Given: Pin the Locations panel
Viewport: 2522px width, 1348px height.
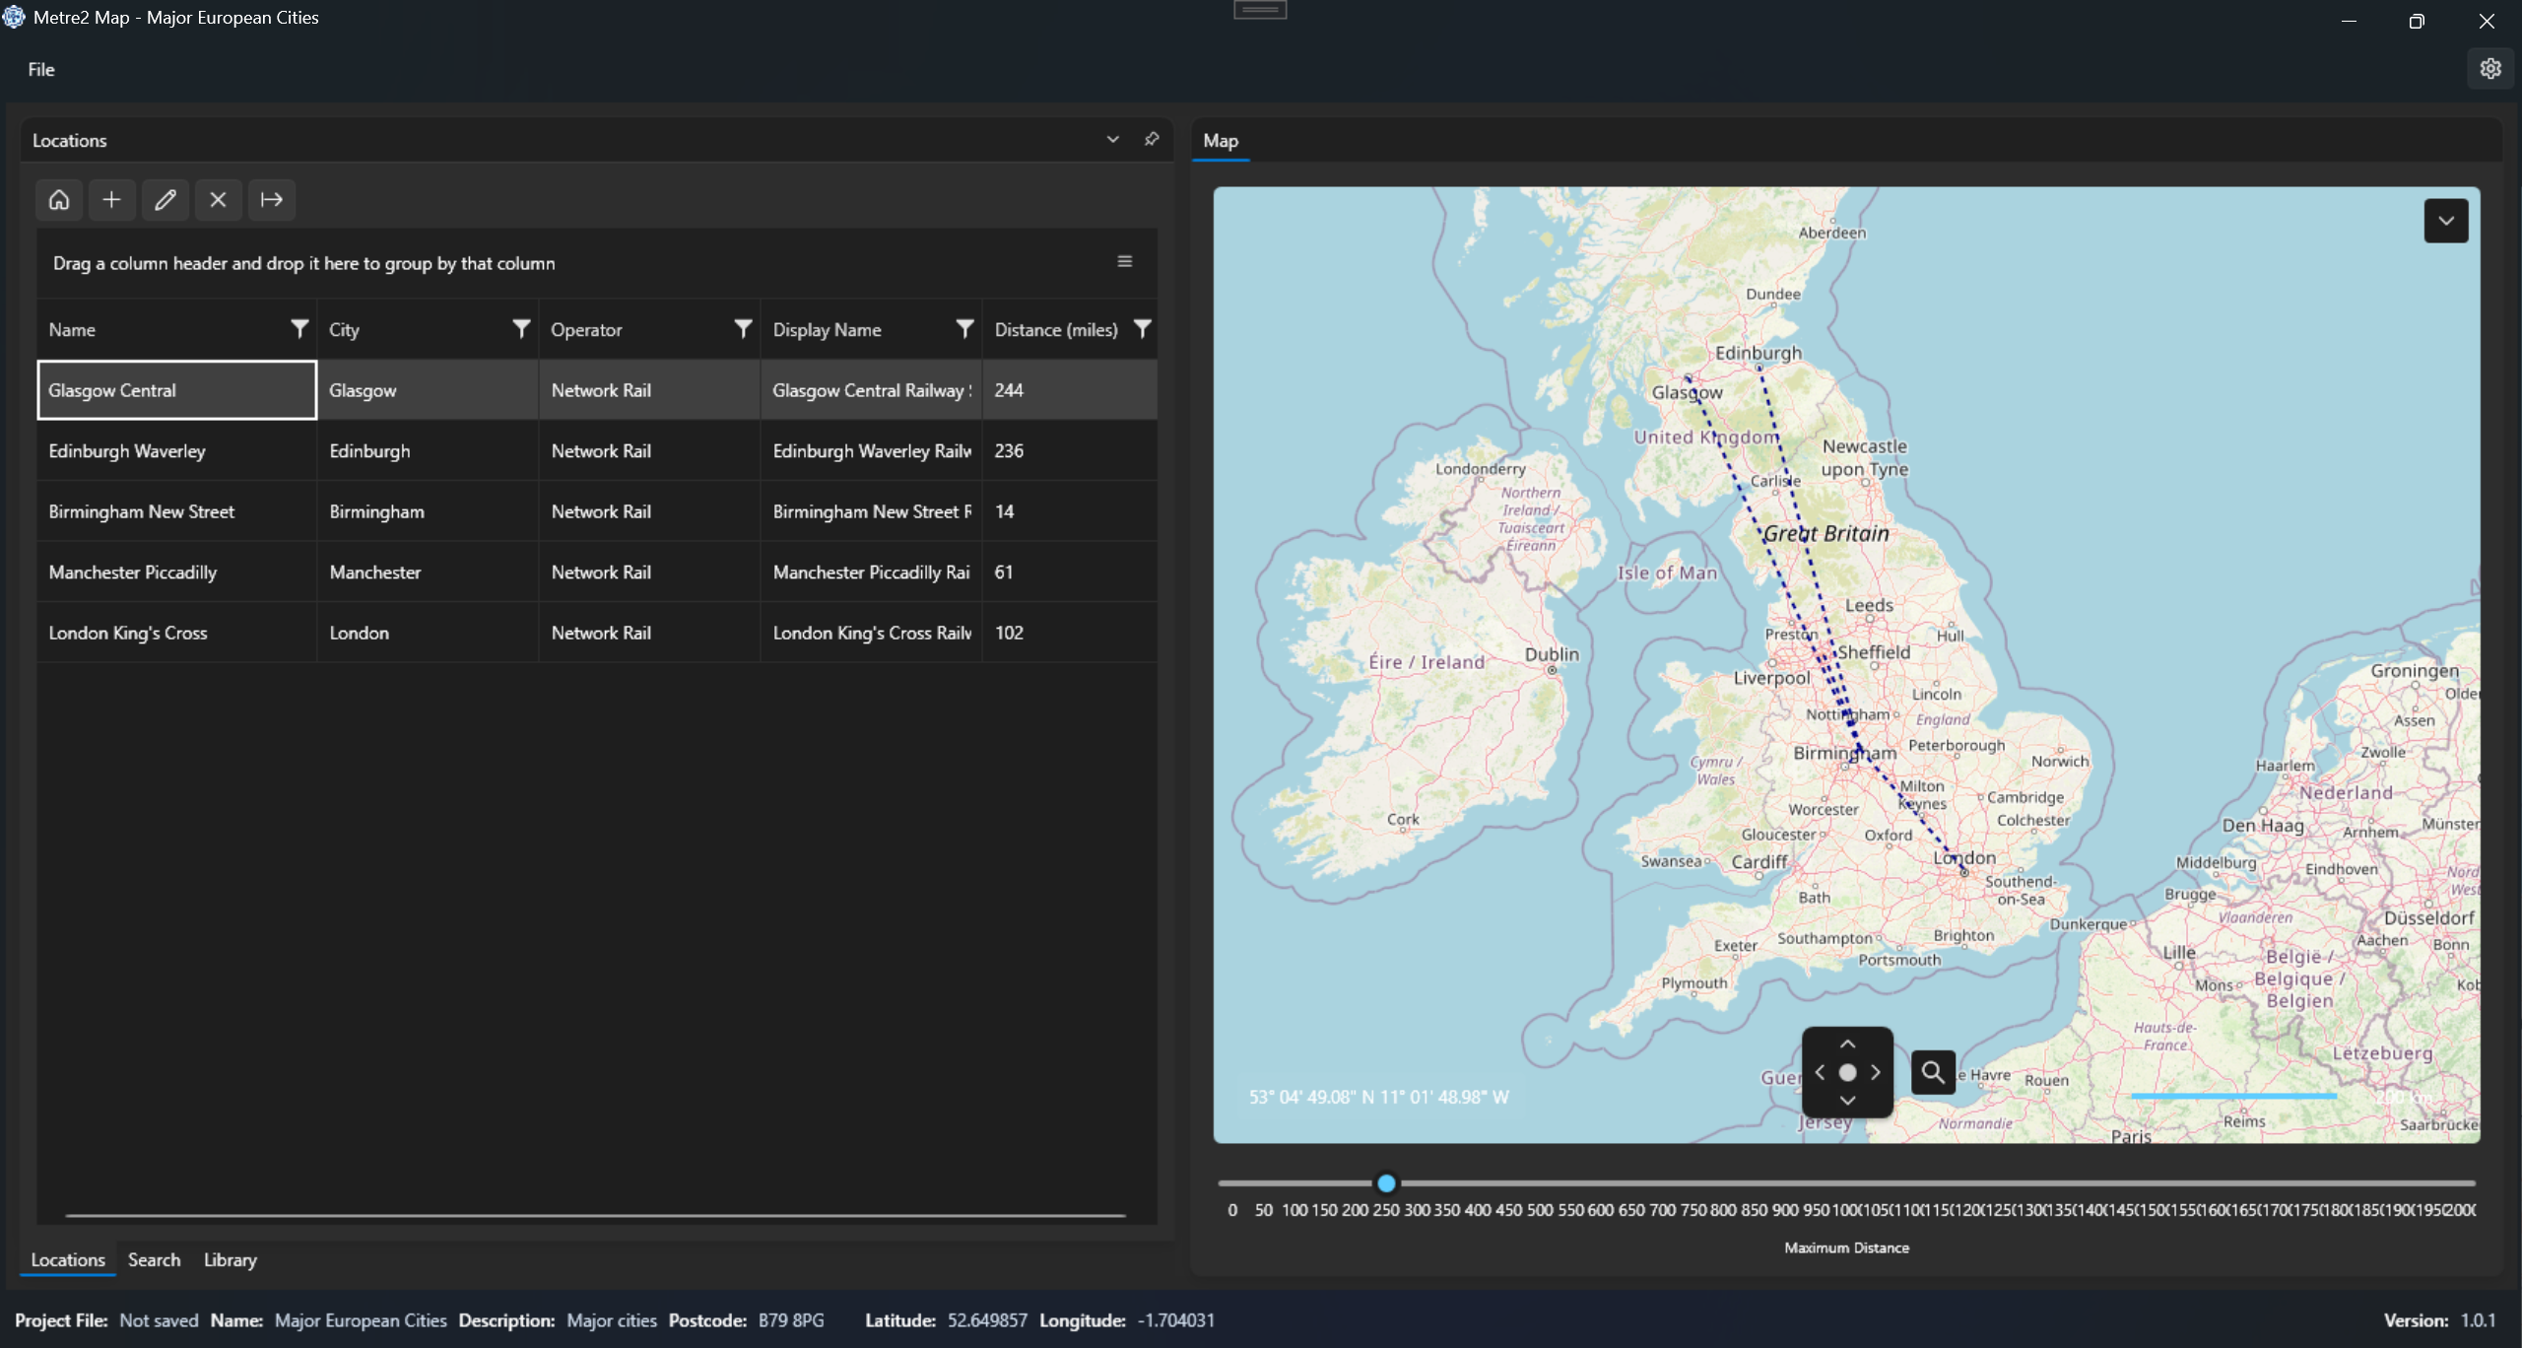Looking at the screenshot, I should [1151, 139].
